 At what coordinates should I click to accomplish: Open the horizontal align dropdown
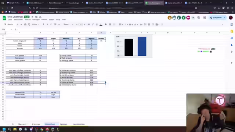(x=121, y=25)
